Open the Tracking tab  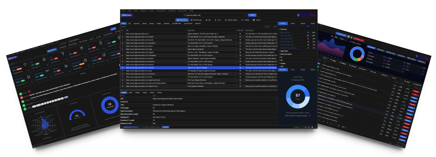[x=245, y=20]
